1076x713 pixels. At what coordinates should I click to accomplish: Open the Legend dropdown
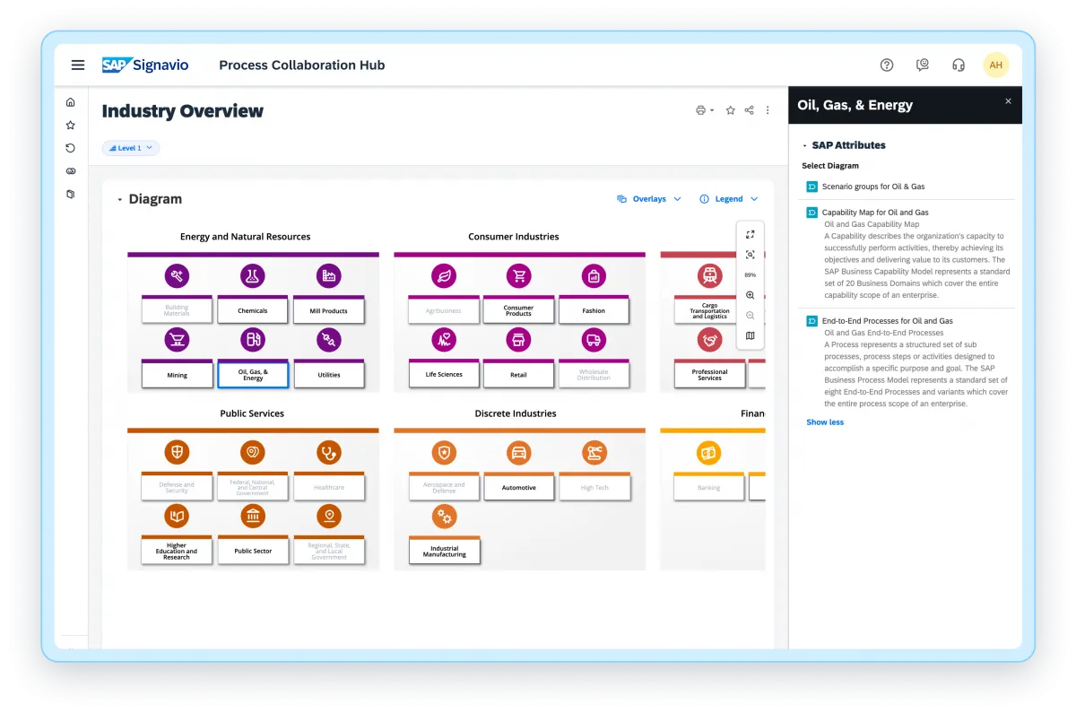point(729,199)
